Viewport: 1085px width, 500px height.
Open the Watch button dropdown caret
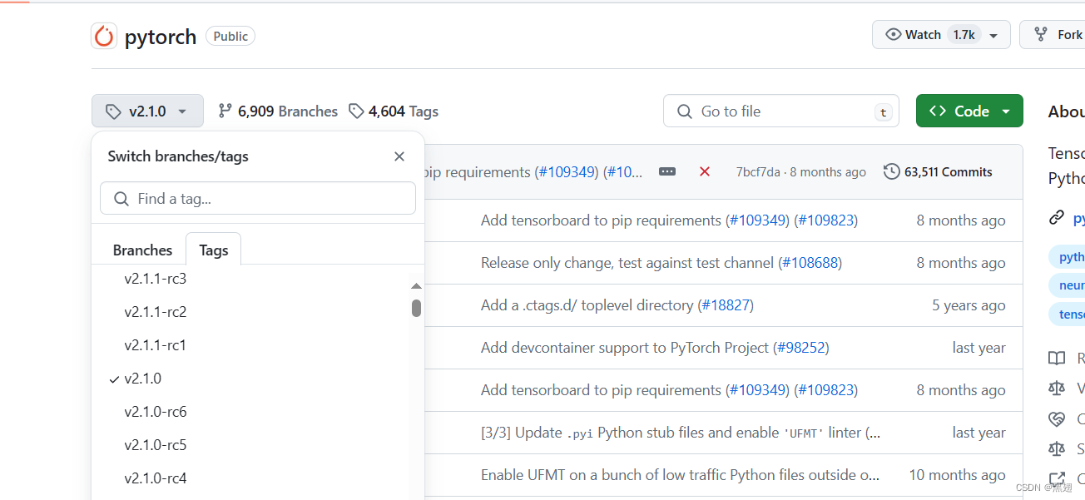pos(993,34)
